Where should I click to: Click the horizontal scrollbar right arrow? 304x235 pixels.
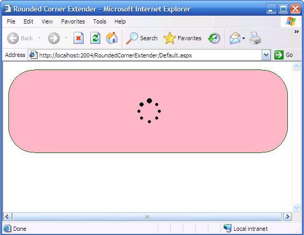click(287, 217)
